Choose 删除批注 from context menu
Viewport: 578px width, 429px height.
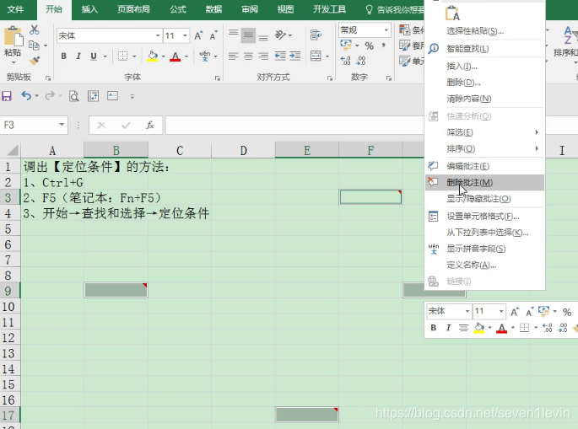[484, 183]
